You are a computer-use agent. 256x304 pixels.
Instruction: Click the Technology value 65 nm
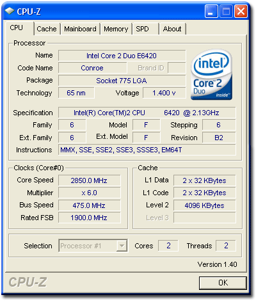76,93
